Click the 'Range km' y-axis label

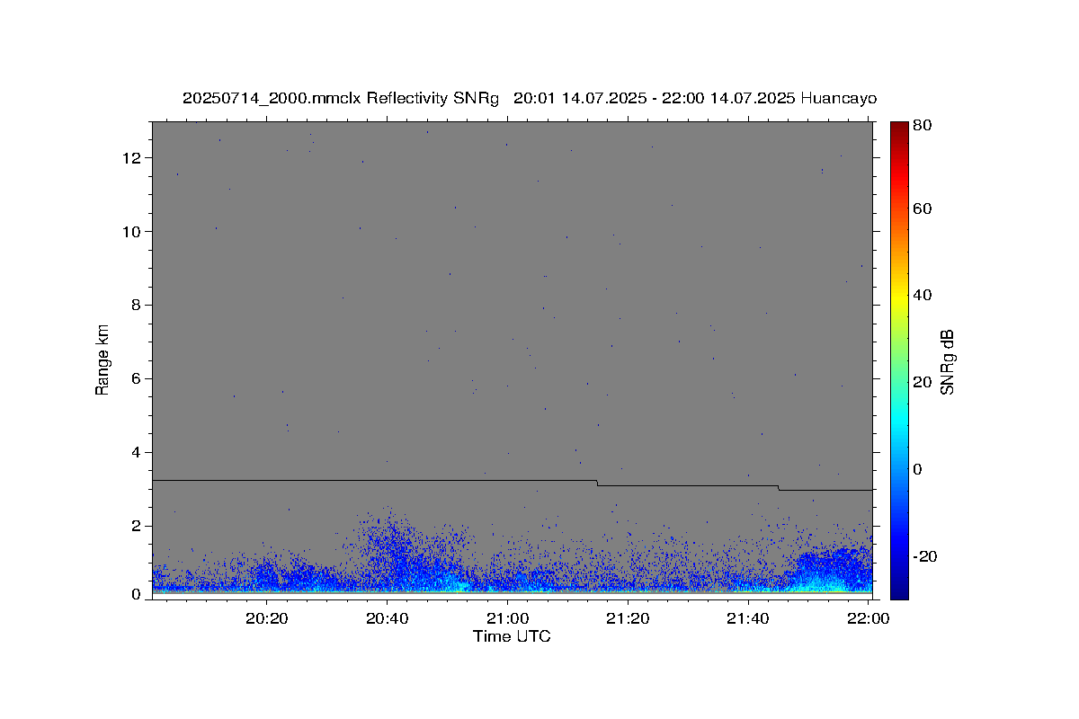[x=103, y=359]
